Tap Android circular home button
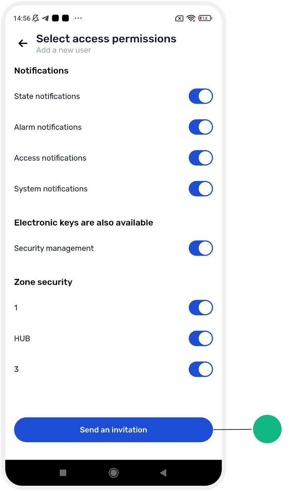Screen dimensions: 291x491 (114, 473)
